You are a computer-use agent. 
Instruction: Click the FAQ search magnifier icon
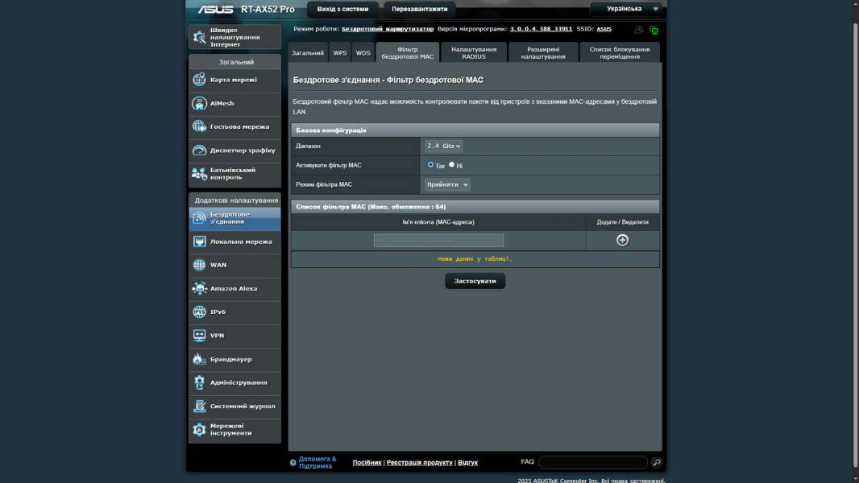point(656,462)
